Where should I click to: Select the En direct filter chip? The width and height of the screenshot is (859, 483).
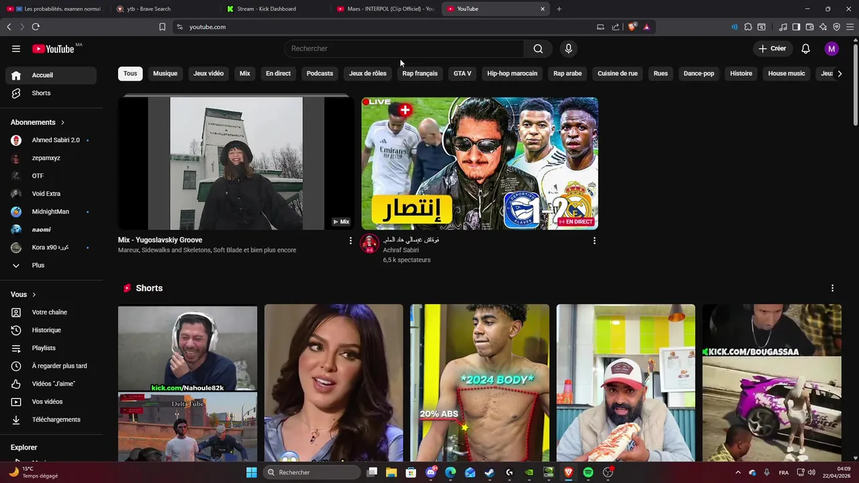pyautogui.click(x=278, y=73)
